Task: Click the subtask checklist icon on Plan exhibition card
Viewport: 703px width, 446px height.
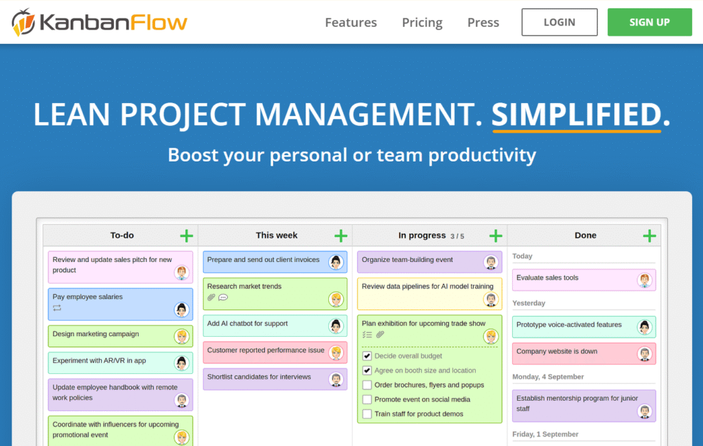Action: pyautogui.click(x=367, y=335)
